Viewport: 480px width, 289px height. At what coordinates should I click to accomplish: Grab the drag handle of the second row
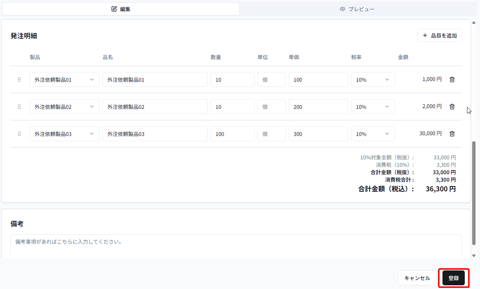[x=19, y=106]
